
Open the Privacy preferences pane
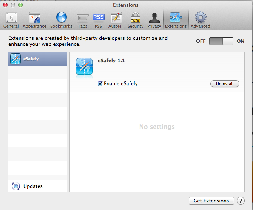pos(154,20)
